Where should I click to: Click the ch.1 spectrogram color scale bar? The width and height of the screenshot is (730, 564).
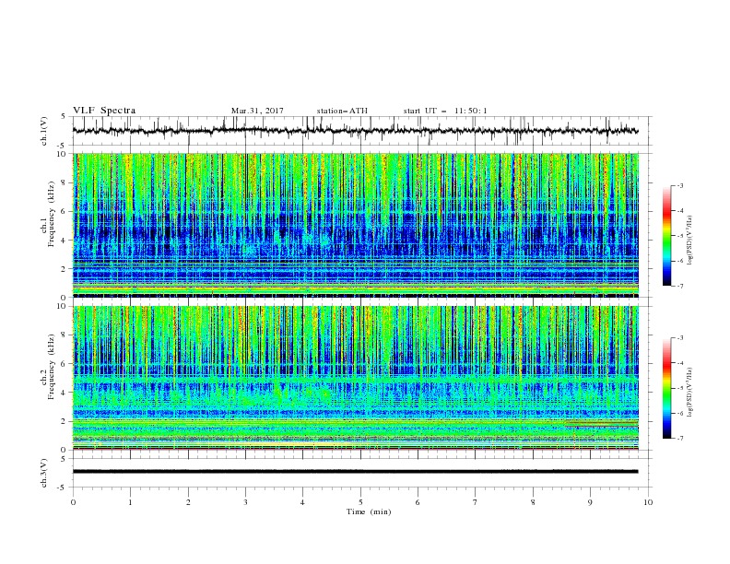666,235
